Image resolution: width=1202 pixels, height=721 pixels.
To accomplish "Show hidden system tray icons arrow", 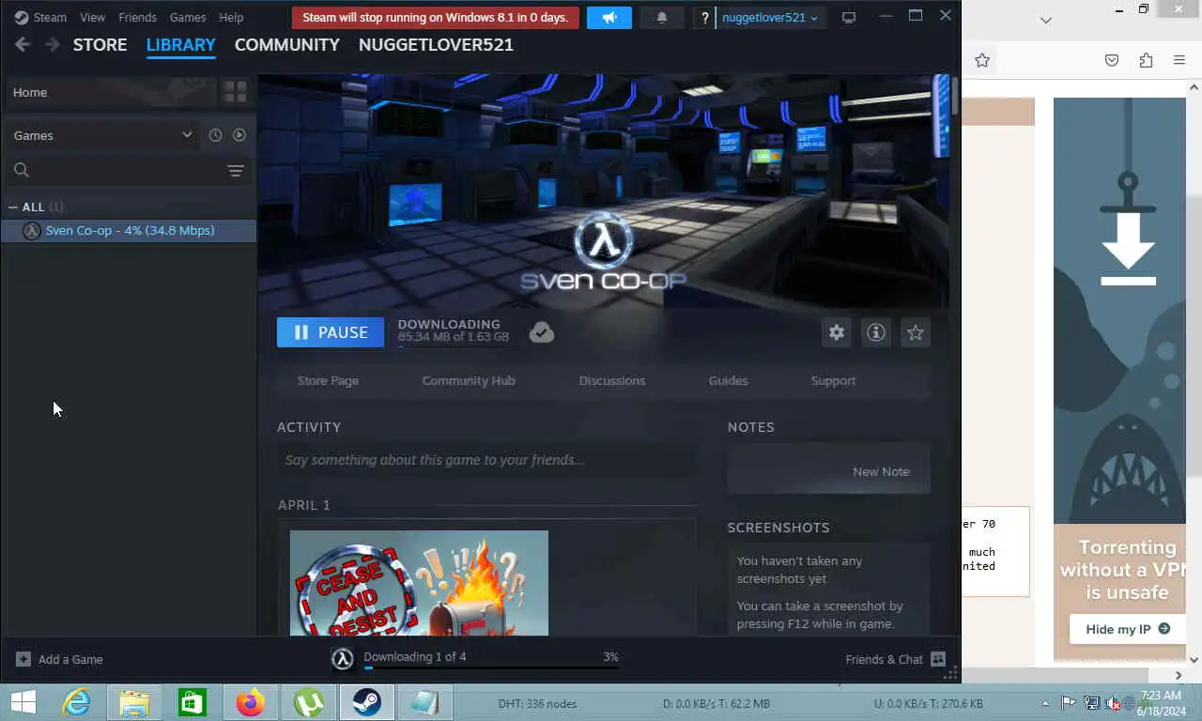I will (x=1045, y=703).
